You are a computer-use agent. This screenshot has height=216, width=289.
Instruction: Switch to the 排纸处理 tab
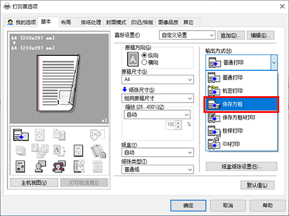tap(91, 22)
